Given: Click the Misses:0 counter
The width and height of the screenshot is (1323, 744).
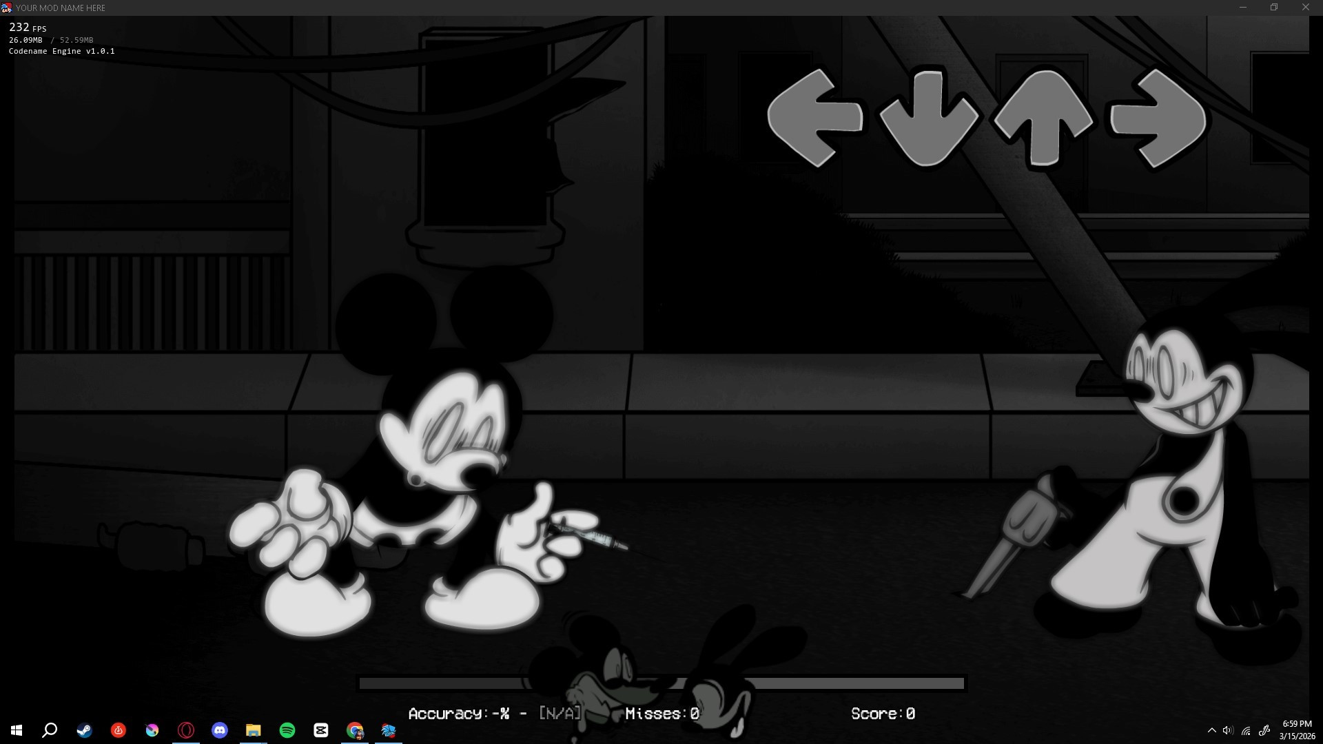Looking at the screenshot, I should [662, 714].
